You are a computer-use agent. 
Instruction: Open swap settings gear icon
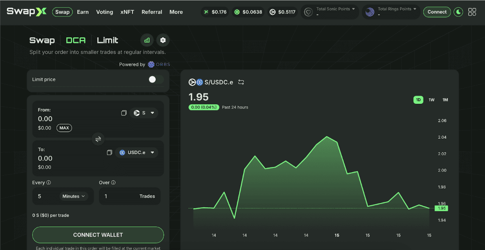pos(163,40)
